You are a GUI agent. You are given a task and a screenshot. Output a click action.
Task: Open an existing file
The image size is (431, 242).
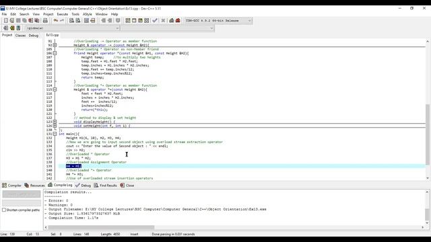(x=12, y=21)
